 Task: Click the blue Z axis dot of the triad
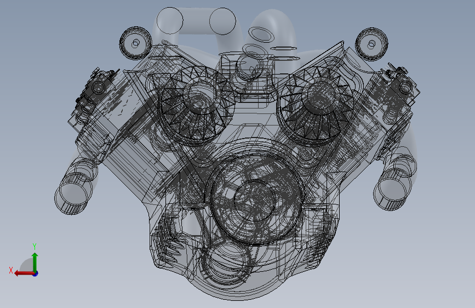coord(36,273)
